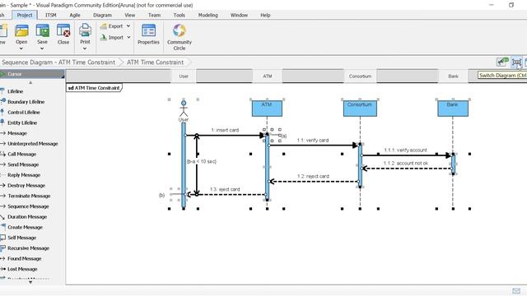This screenshot has height=296, width=527.
Task: Open a project with the Open icon
Action: 21,31
